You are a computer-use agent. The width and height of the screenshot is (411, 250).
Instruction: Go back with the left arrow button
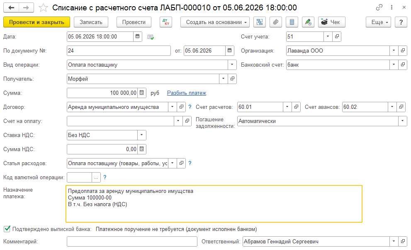click(x=11, y=7)
